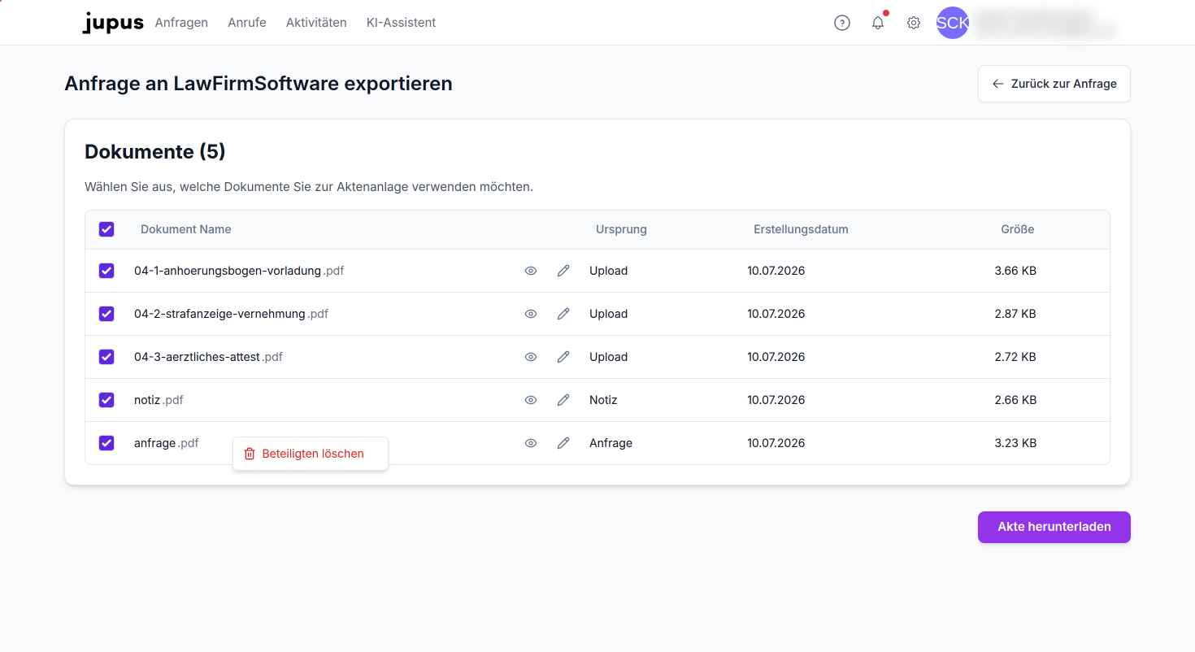Click the Größe column header
The height and width of the screenshot is (652, 1195).
[x=1018, y=229]
